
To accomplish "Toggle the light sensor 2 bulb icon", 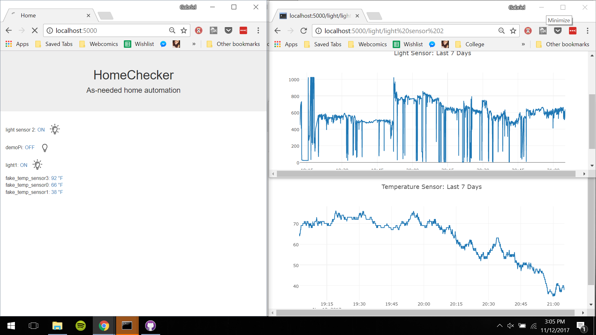I will [x=55, y=129].
